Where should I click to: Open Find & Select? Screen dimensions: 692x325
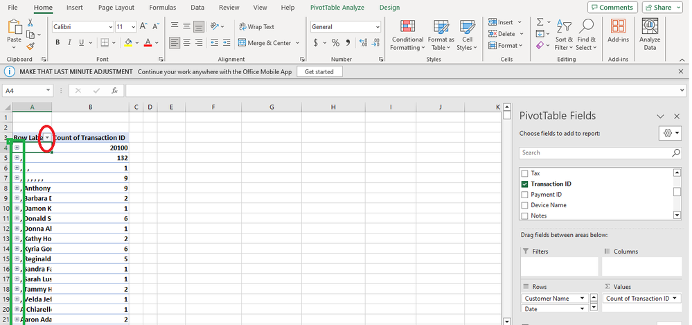tap(586, 35)
